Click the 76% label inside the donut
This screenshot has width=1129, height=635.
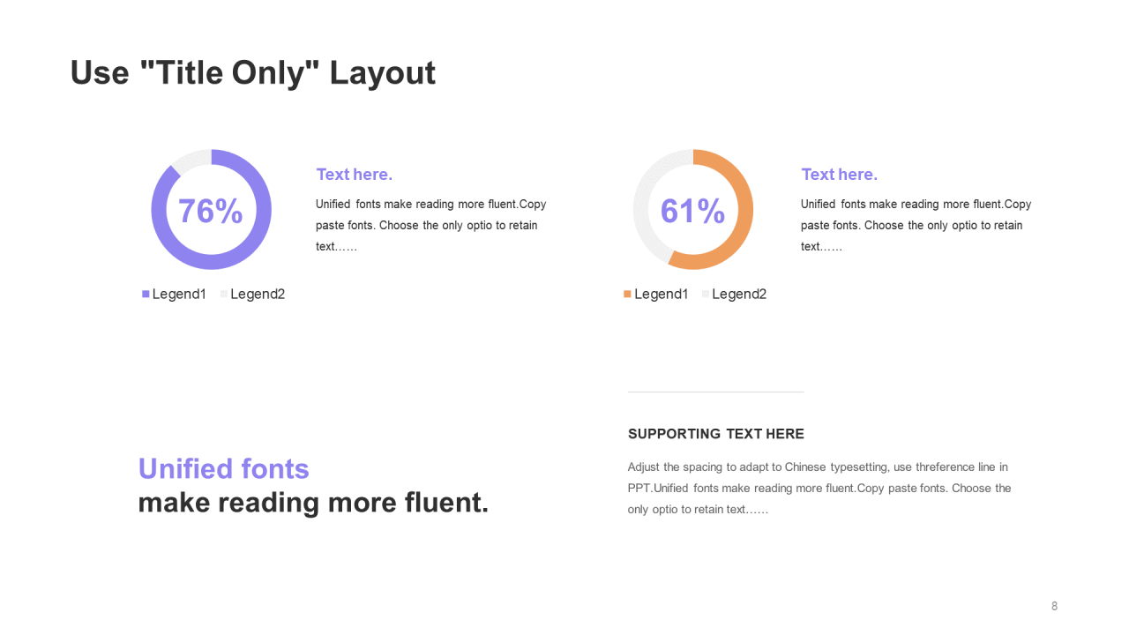[210, 212]
